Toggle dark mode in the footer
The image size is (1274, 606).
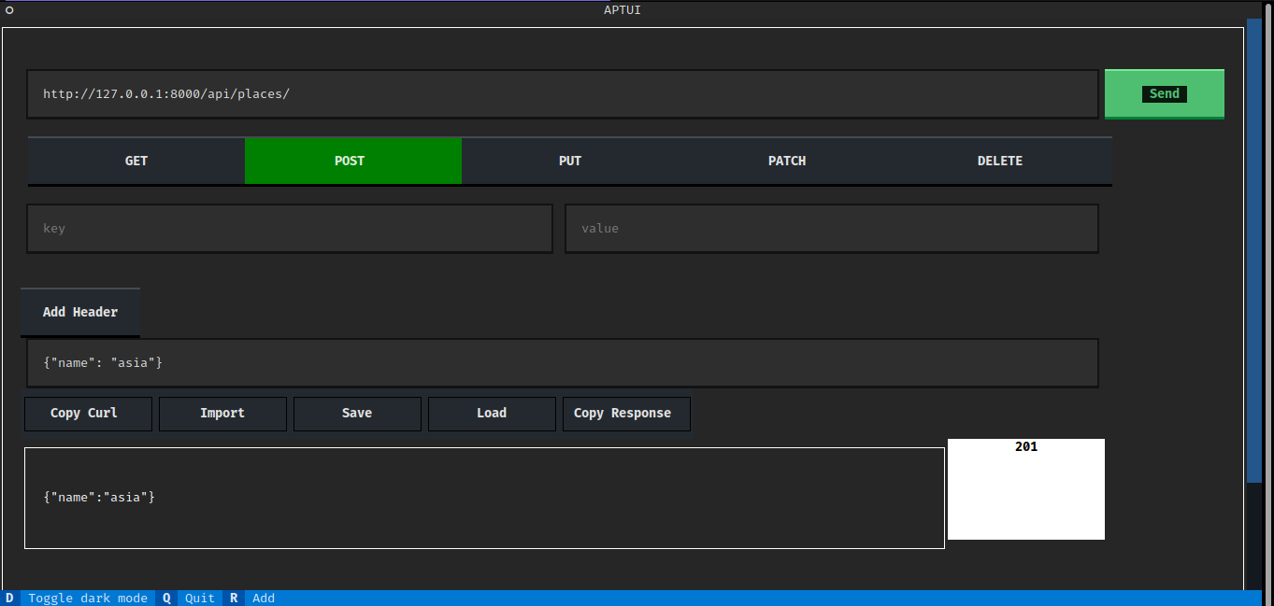click(x=87, y=598)
